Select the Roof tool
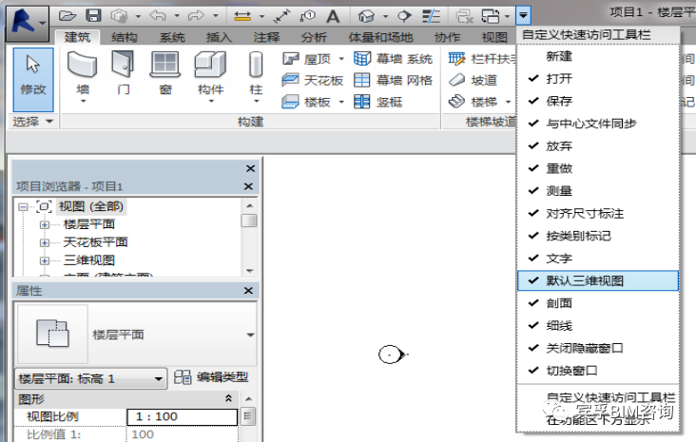 308,59
